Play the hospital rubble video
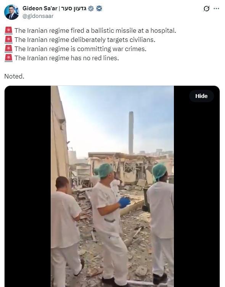225x287 pixels. (112, 186)
